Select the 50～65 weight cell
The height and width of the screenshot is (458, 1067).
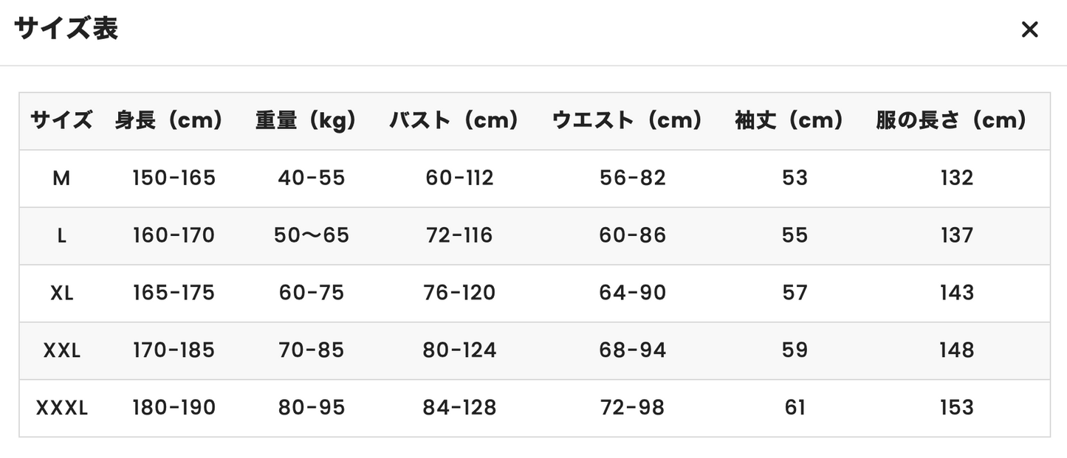312,235
